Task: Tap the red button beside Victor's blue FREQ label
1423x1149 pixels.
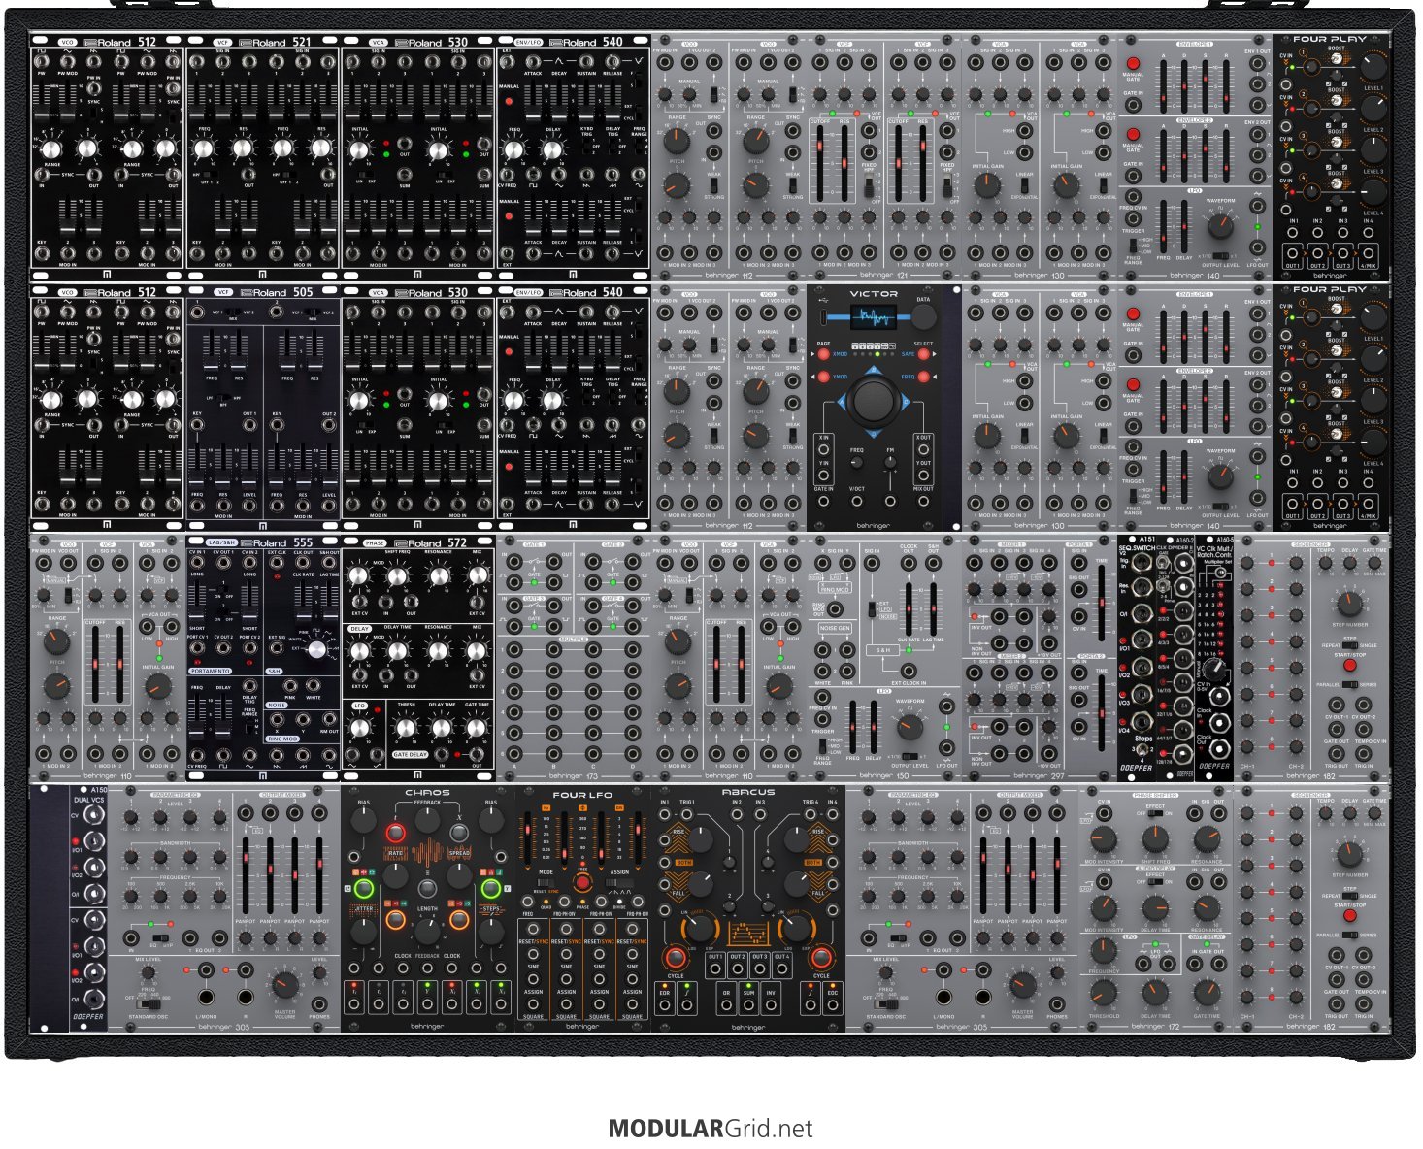Action: click(x=924, y=377)
